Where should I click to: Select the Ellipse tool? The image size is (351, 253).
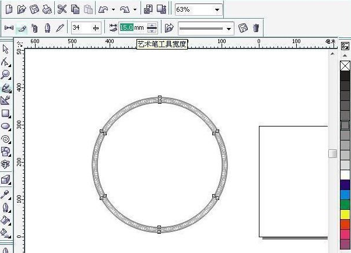(6, 126)
